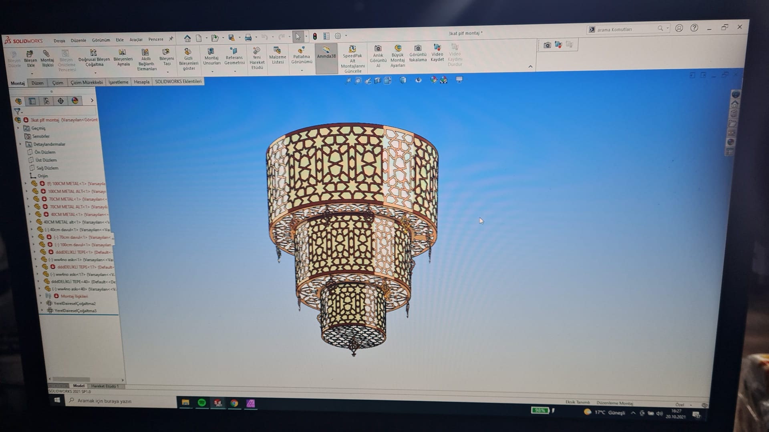Open the Montaj Unsurları dropdown arrow
Viewport: 769px width, 432px height.
coord(212,72)
